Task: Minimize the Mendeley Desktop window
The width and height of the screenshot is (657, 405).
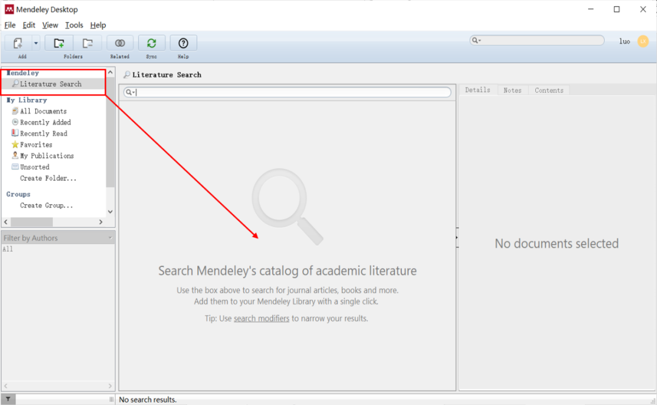Action: point(591,9)
